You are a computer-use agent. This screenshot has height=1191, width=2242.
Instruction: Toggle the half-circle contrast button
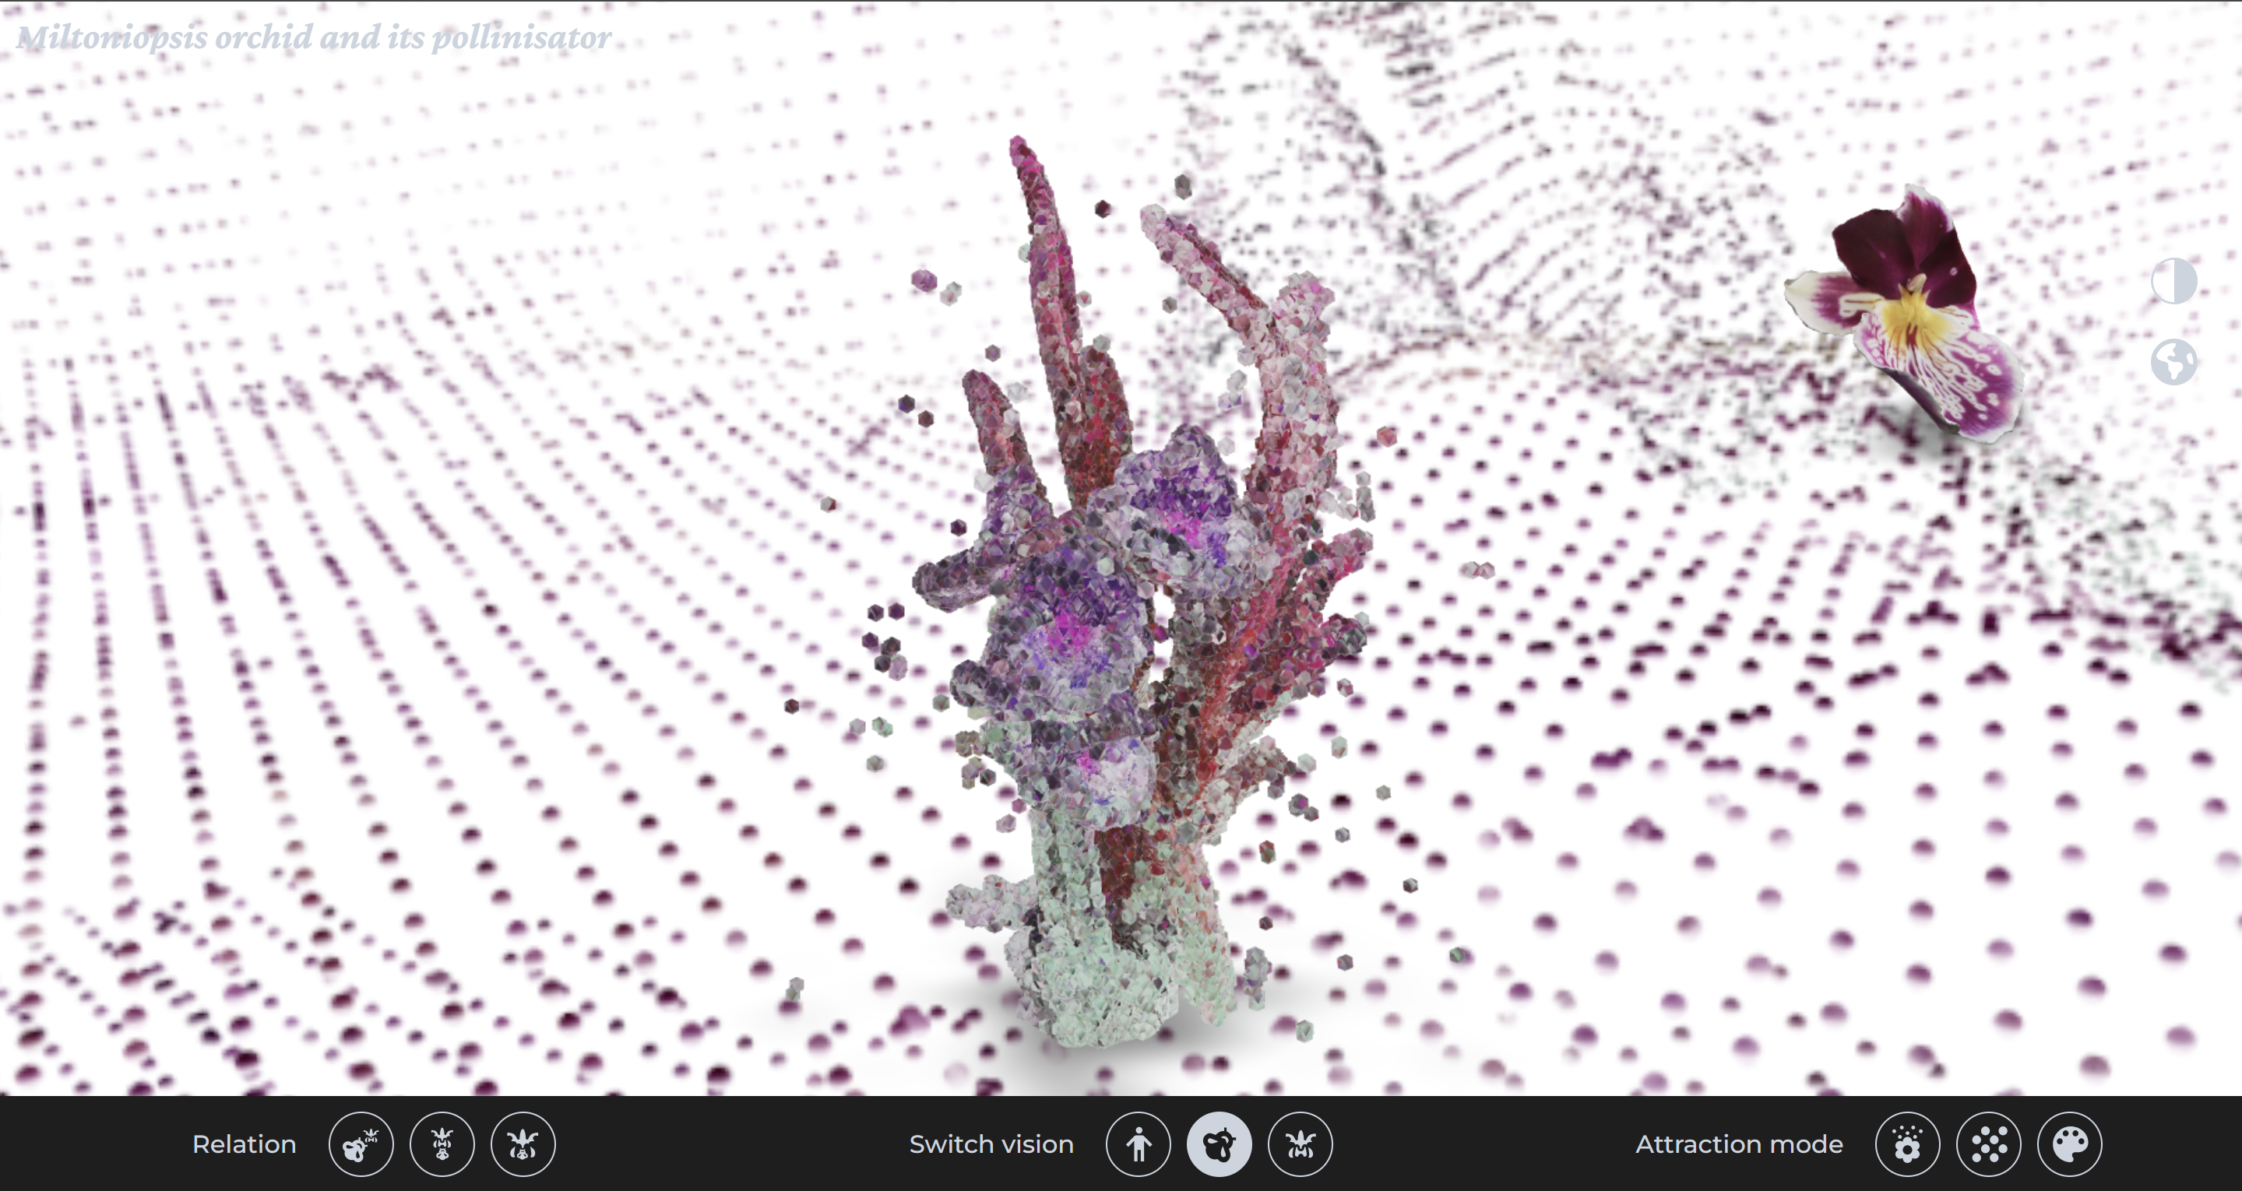point(2173,281)
